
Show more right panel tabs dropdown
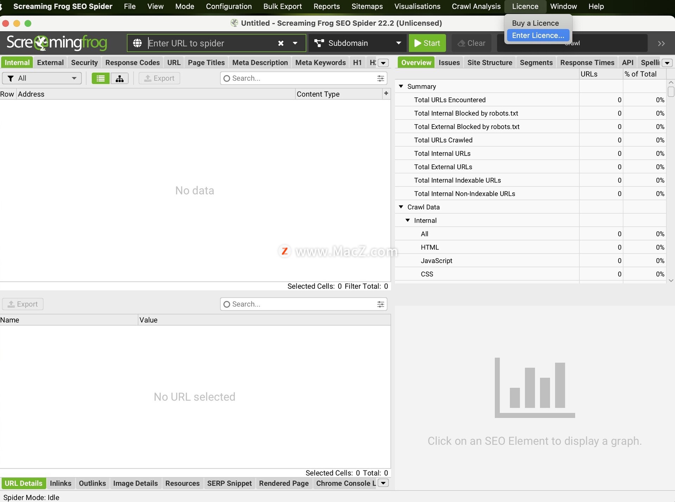pyautogui.click(x=667, y=63)
